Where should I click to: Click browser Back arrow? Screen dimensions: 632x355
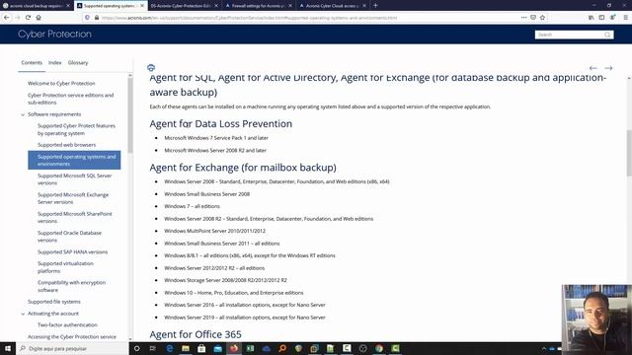7,18
